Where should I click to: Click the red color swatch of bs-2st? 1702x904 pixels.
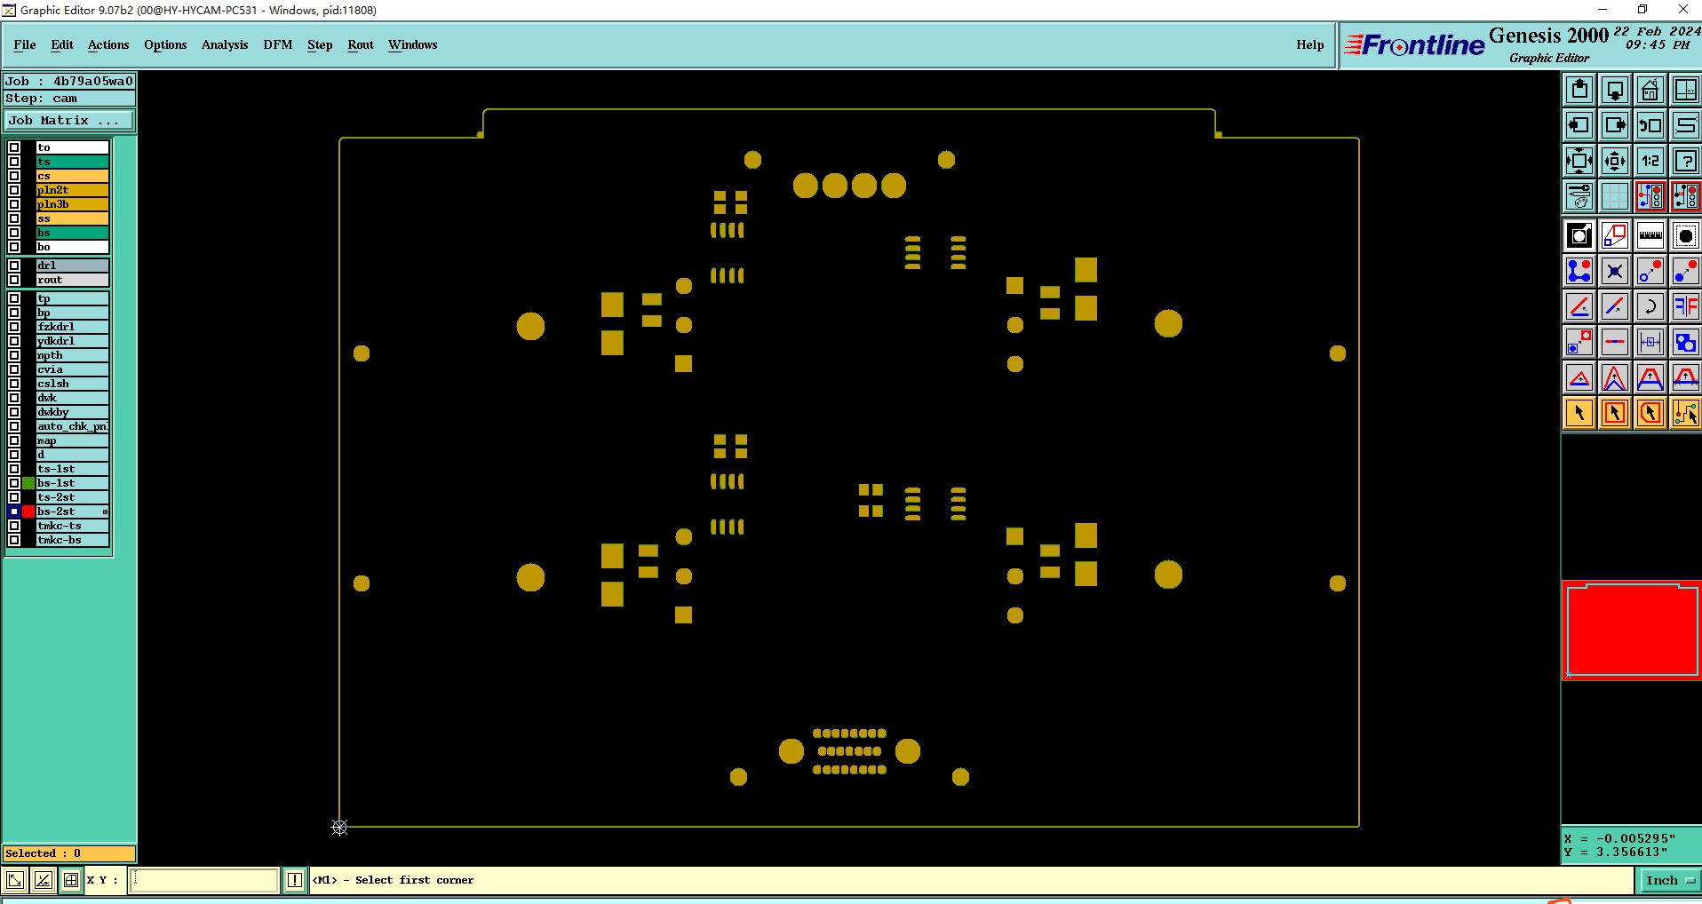point(28,511)
